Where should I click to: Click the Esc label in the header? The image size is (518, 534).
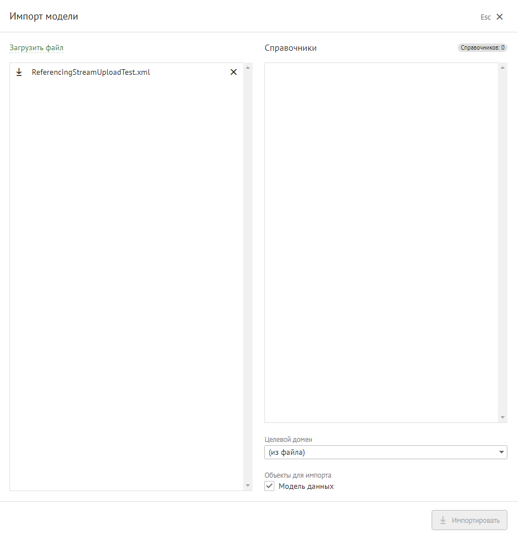point(486,17)
